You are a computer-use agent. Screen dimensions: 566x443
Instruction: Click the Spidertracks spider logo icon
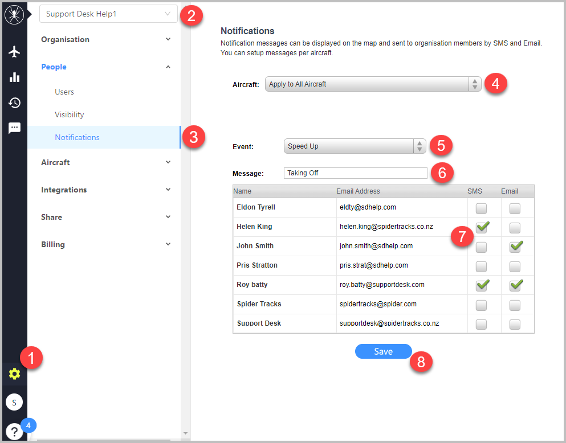[x=14, y=15]
